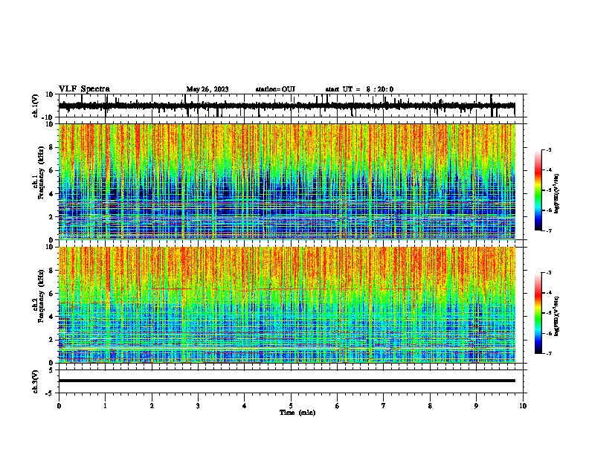Select the "start UT = 8 :20: 0" text
Image resolution: width=589 pixels, height=455 pixels.
(x=359, y=89)
